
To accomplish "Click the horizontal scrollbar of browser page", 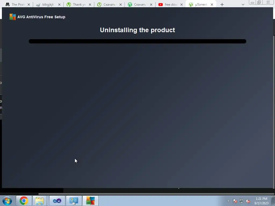I will 156,194.
